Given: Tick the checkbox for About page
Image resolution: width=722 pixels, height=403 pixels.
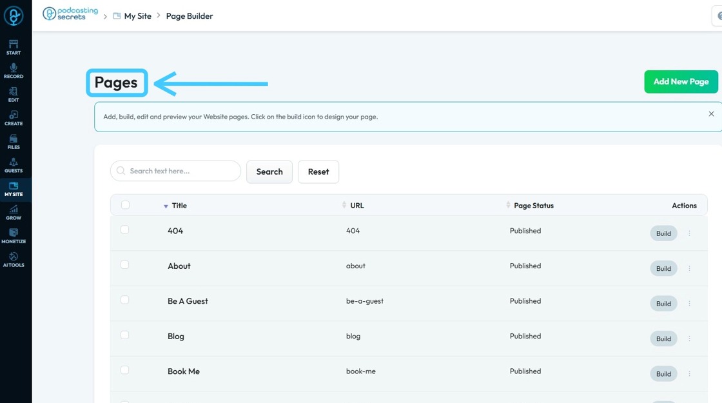Looking at the screenshot, I should pyautogui.click(x=125, y=265).
